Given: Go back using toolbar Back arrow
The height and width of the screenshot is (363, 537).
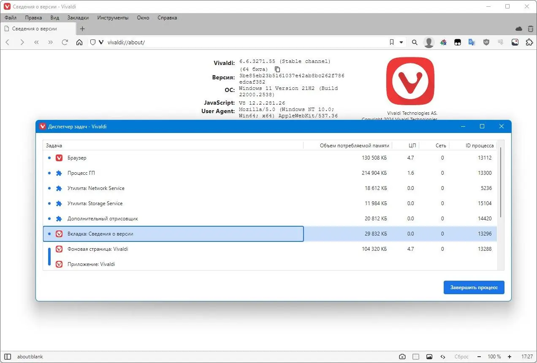Looking at the screenshot, I should click(x=8, y=42).
